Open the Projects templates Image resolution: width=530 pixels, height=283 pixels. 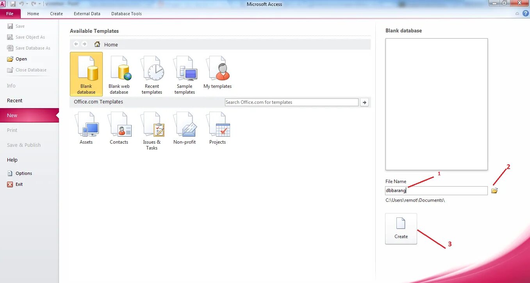(218, 128)
